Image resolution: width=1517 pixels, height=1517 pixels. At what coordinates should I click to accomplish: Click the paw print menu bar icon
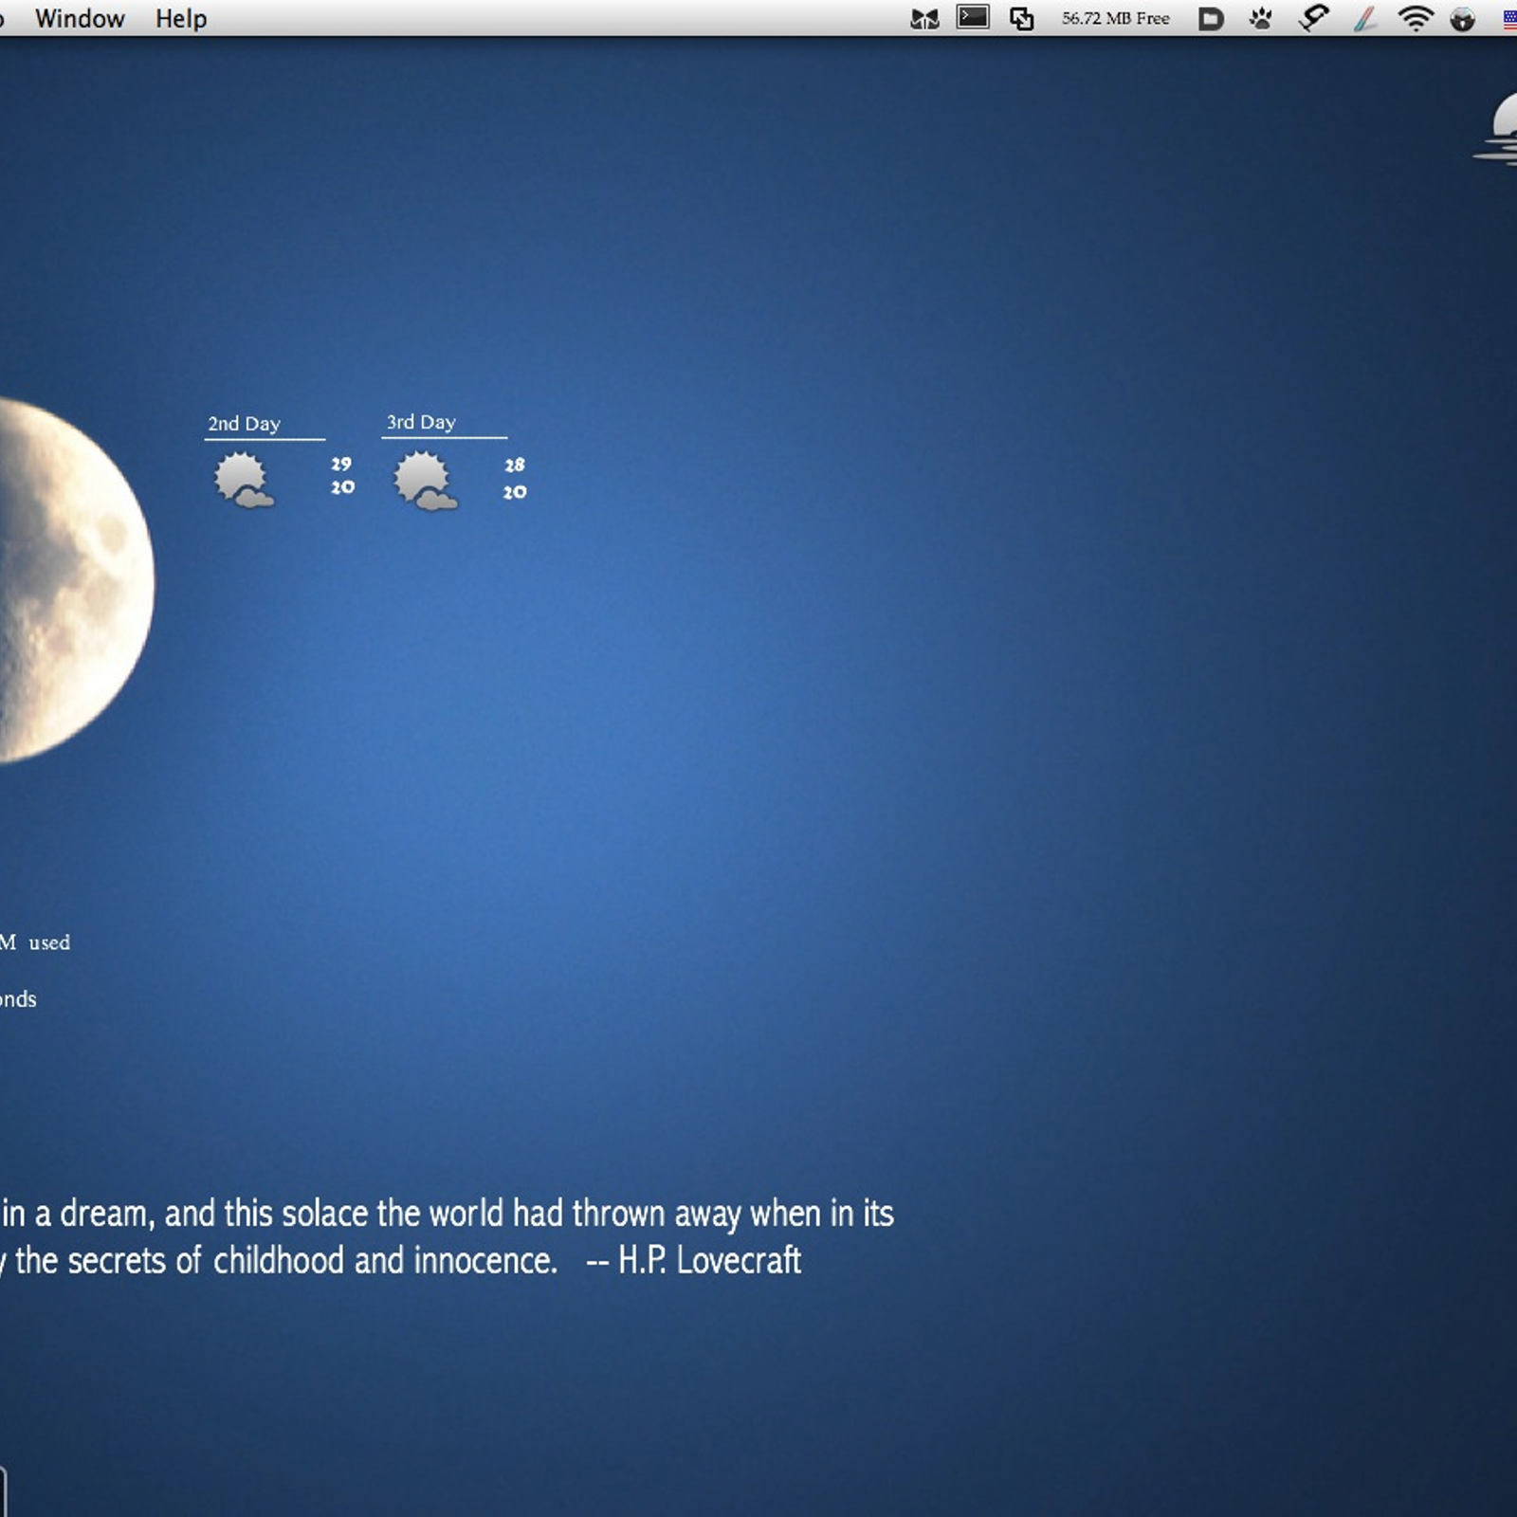(1261, 18)
